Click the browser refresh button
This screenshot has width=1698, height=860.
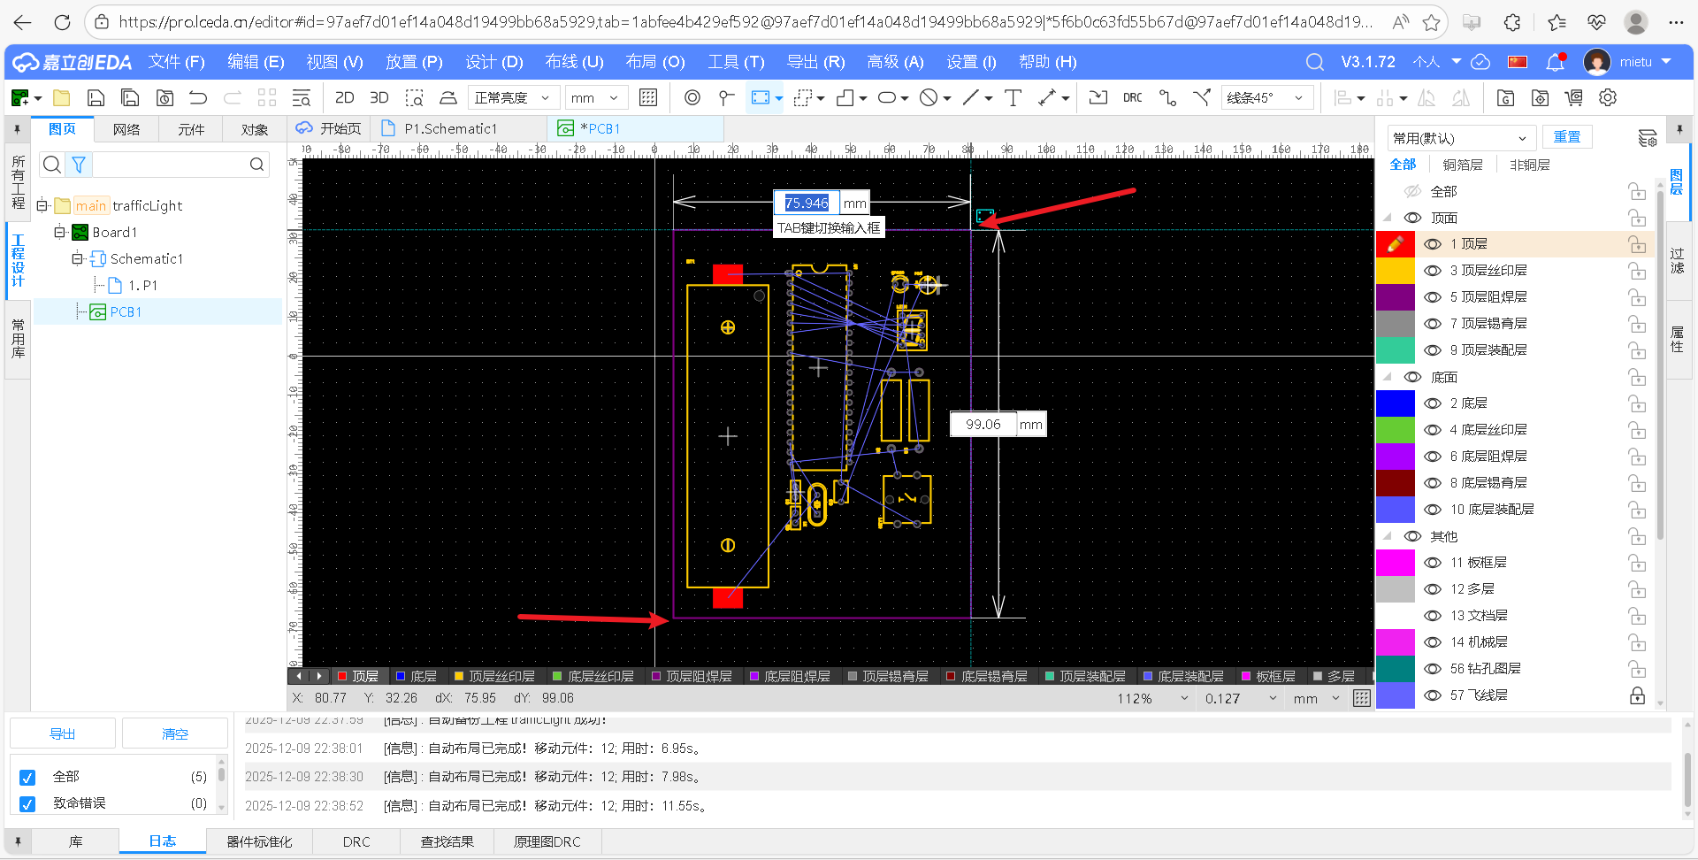(62, 22)
